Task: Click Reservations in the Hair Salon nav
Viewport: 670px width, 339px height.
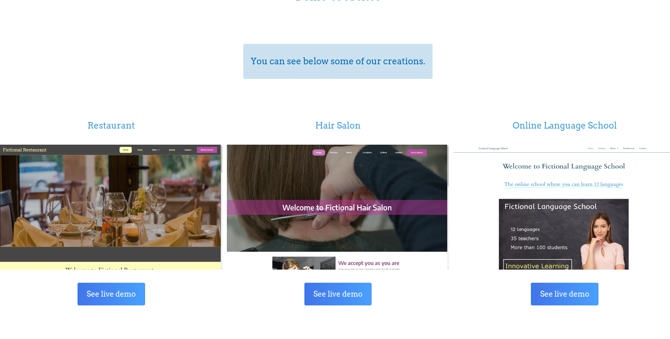Action: click(417, 153)
